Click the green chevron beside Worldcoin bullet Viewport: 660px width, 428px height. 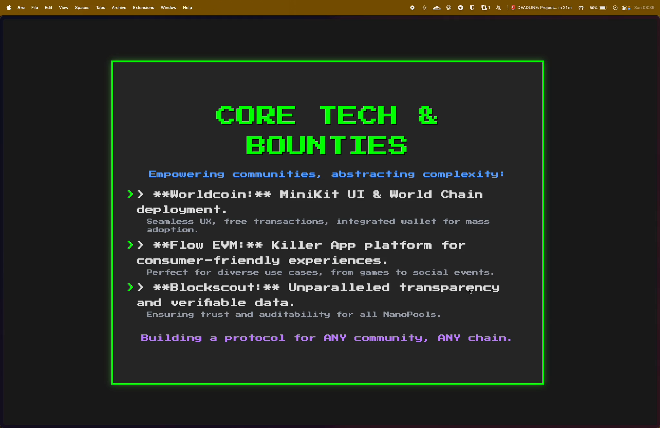[x=130, y=194]
